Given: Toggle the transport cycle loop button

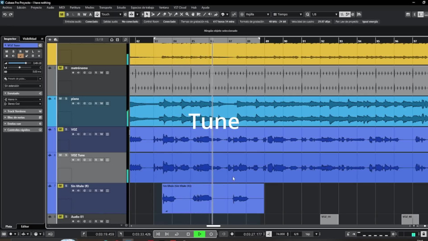Looking at the screenshot, I should [177, 234].
